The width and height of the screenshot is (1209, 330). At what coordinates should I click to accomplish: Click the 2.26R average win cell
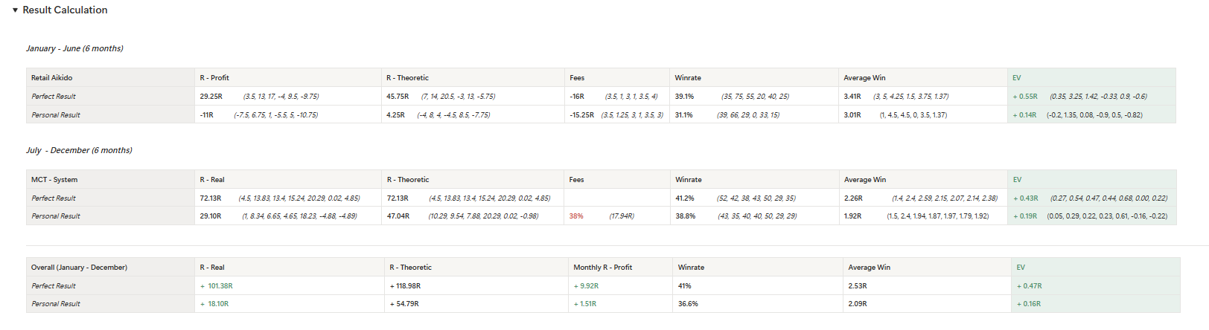[924, 198]
